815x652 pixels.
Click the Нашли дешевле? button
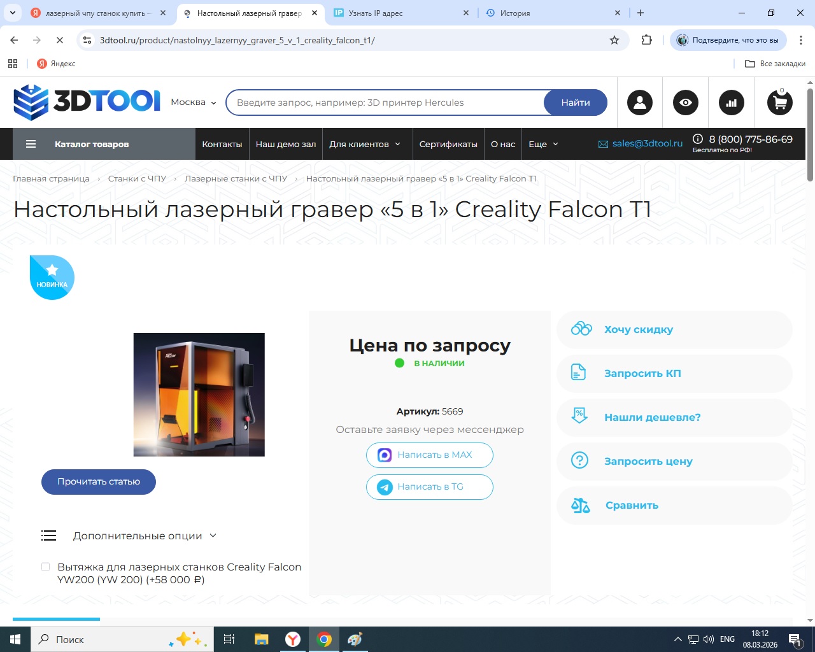[x=674, y=417]
